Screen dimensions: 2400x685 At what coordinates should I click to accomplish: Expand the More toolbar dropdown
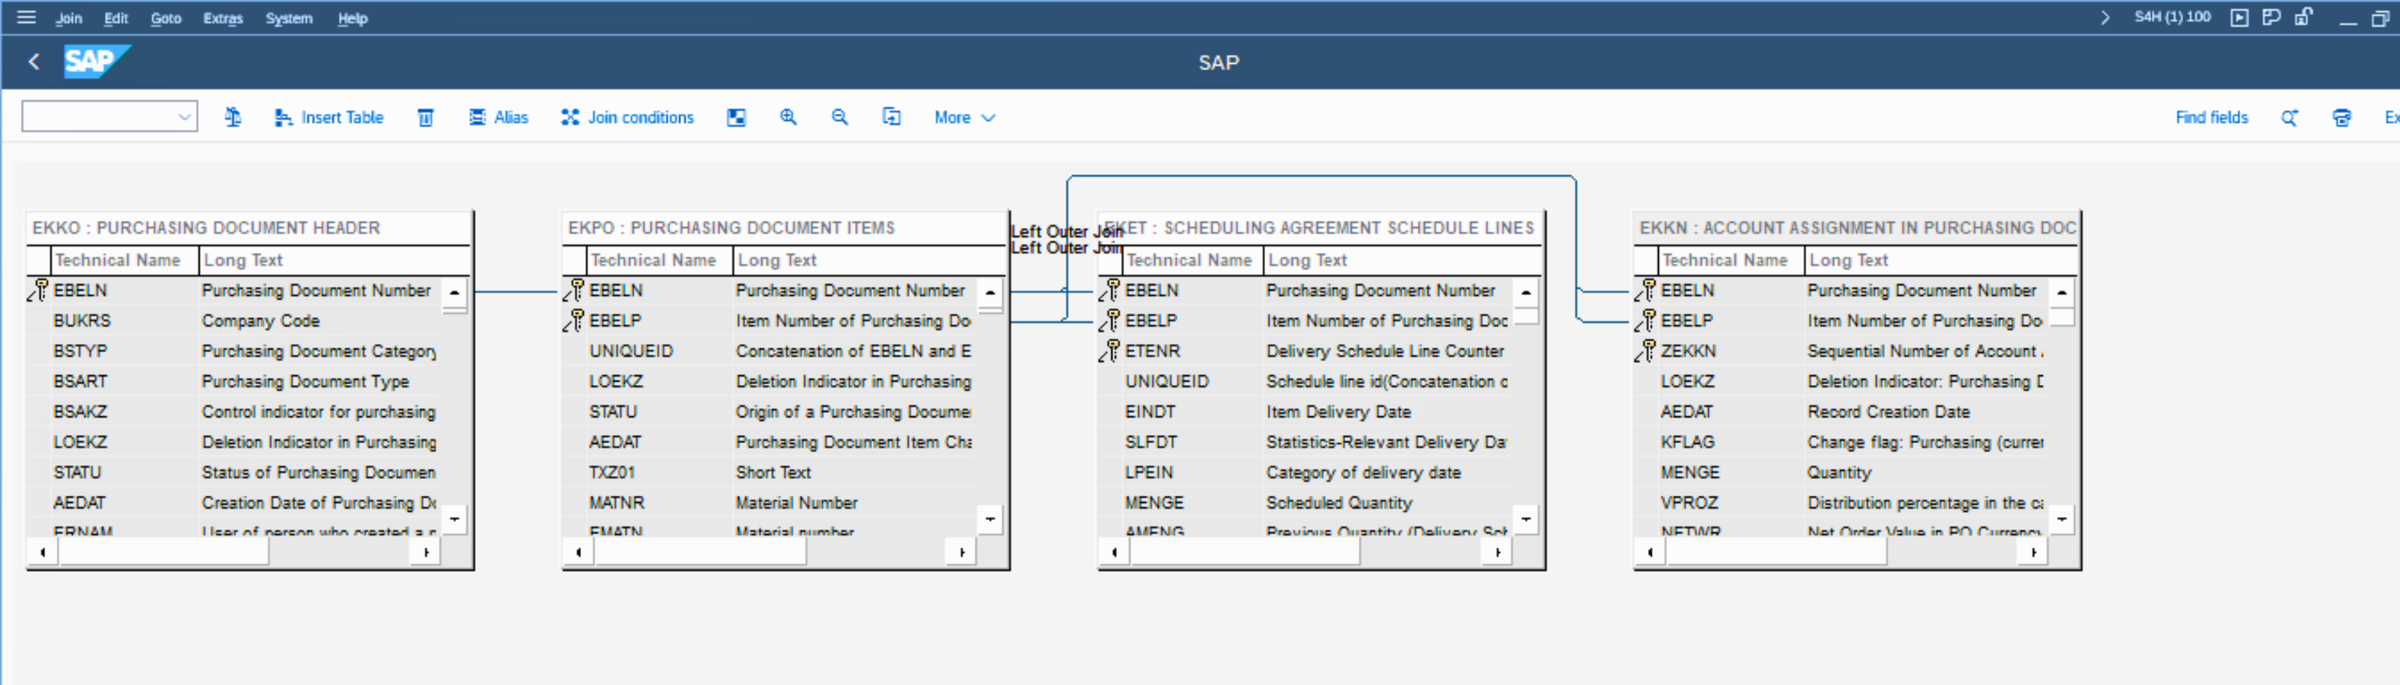click(x=964, y=117)
